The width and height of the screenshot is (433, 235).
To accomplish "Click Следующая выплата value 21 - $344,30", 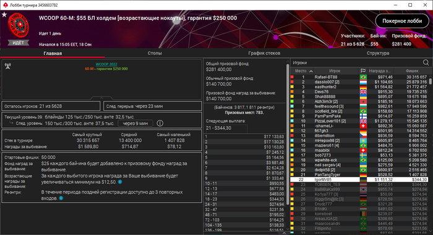I will coord(226,128).
